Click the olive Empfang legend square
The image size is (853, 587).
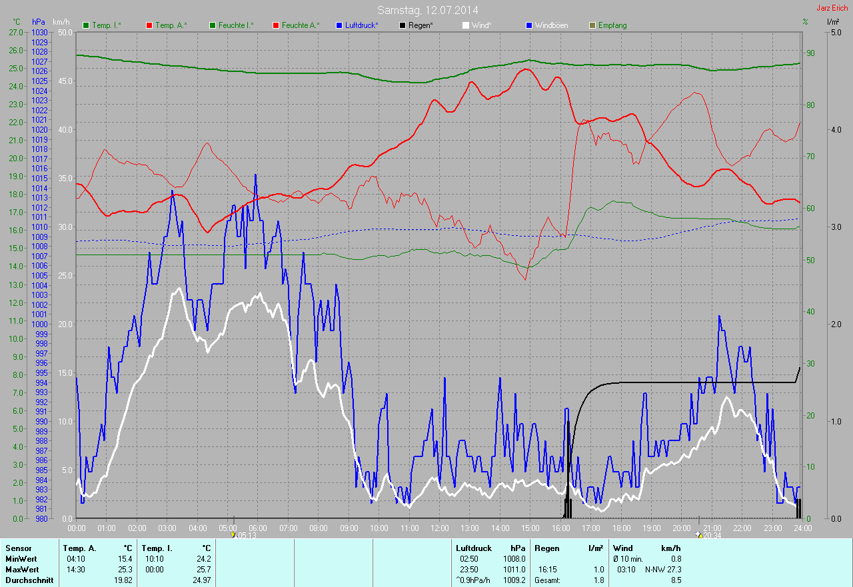(x=593, y=25)
